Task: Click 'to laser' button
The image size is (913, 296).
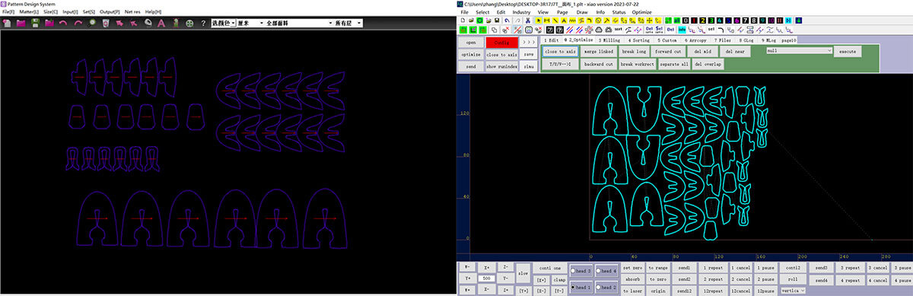Action: [x=632, y=291]
